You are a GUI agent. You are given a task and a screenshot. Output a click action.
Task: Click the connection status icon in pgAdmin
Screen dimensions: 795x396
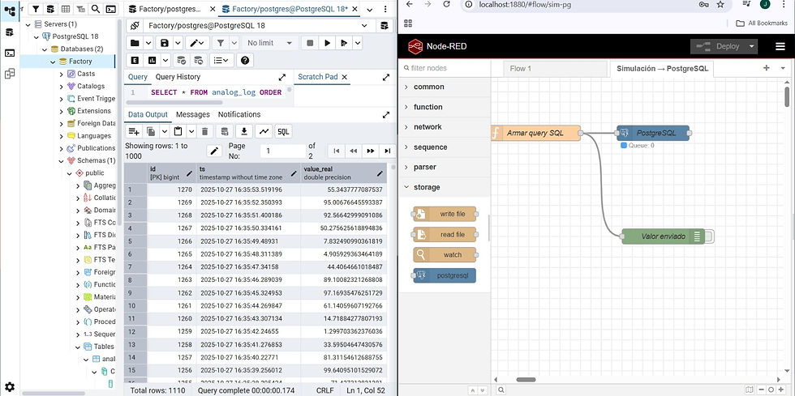tap(135, 26)
